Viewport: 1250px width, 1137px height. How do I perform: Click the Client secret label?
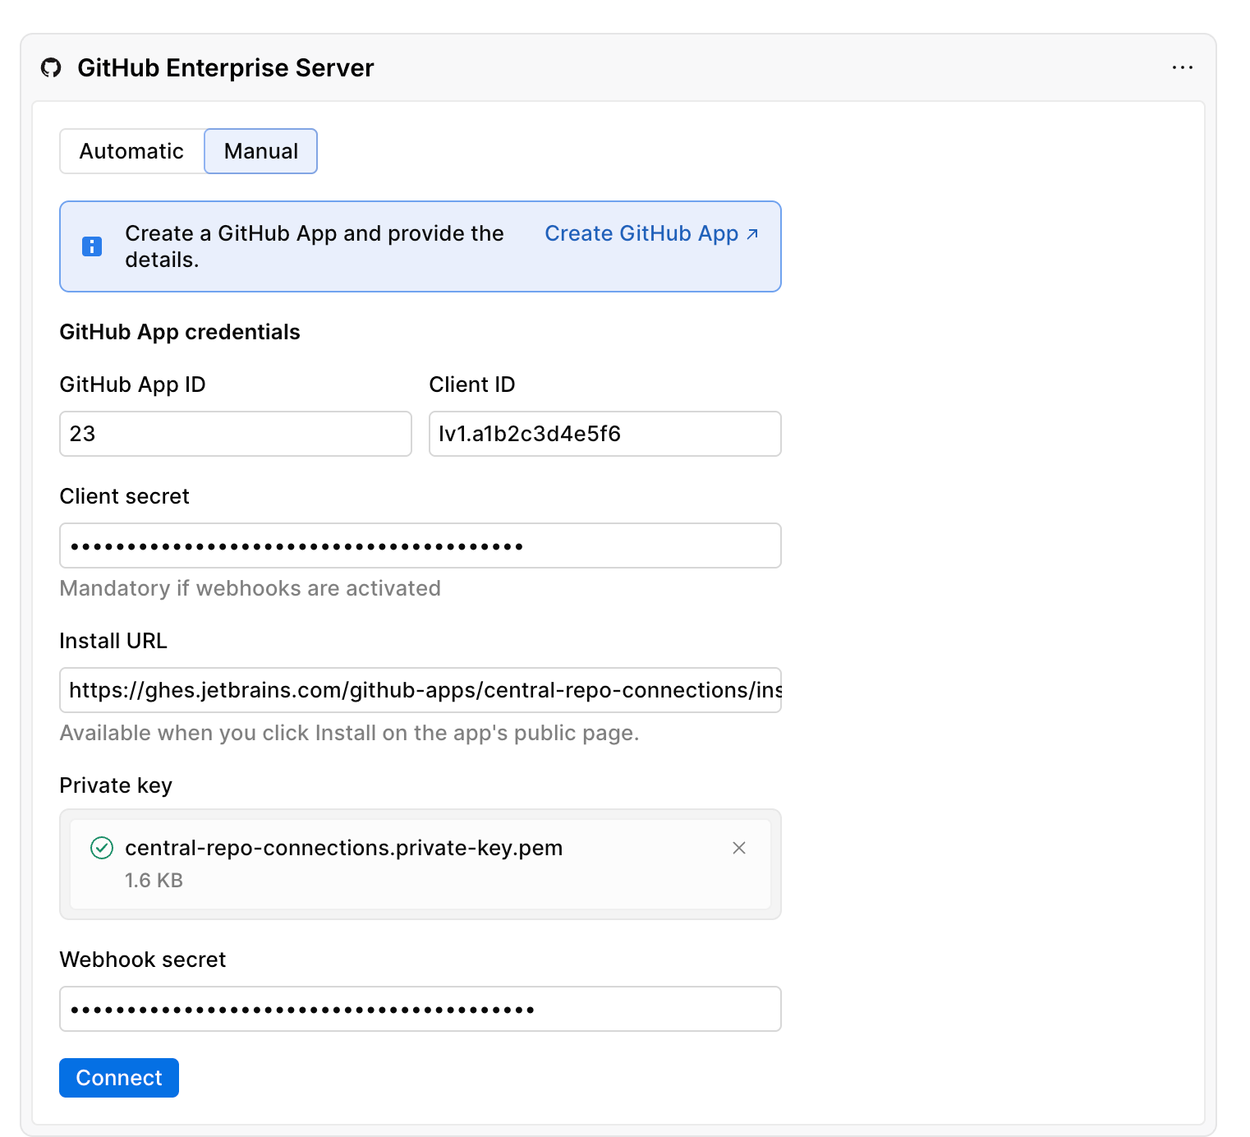(x=125, y=496)
